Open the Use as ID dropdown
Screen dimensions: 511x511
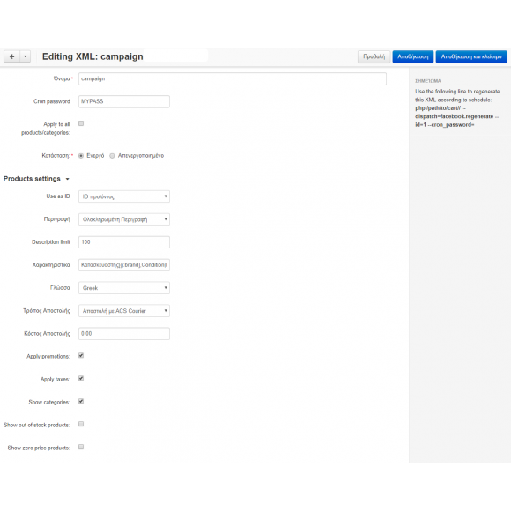pyautogui.click(x=124, y=196)
